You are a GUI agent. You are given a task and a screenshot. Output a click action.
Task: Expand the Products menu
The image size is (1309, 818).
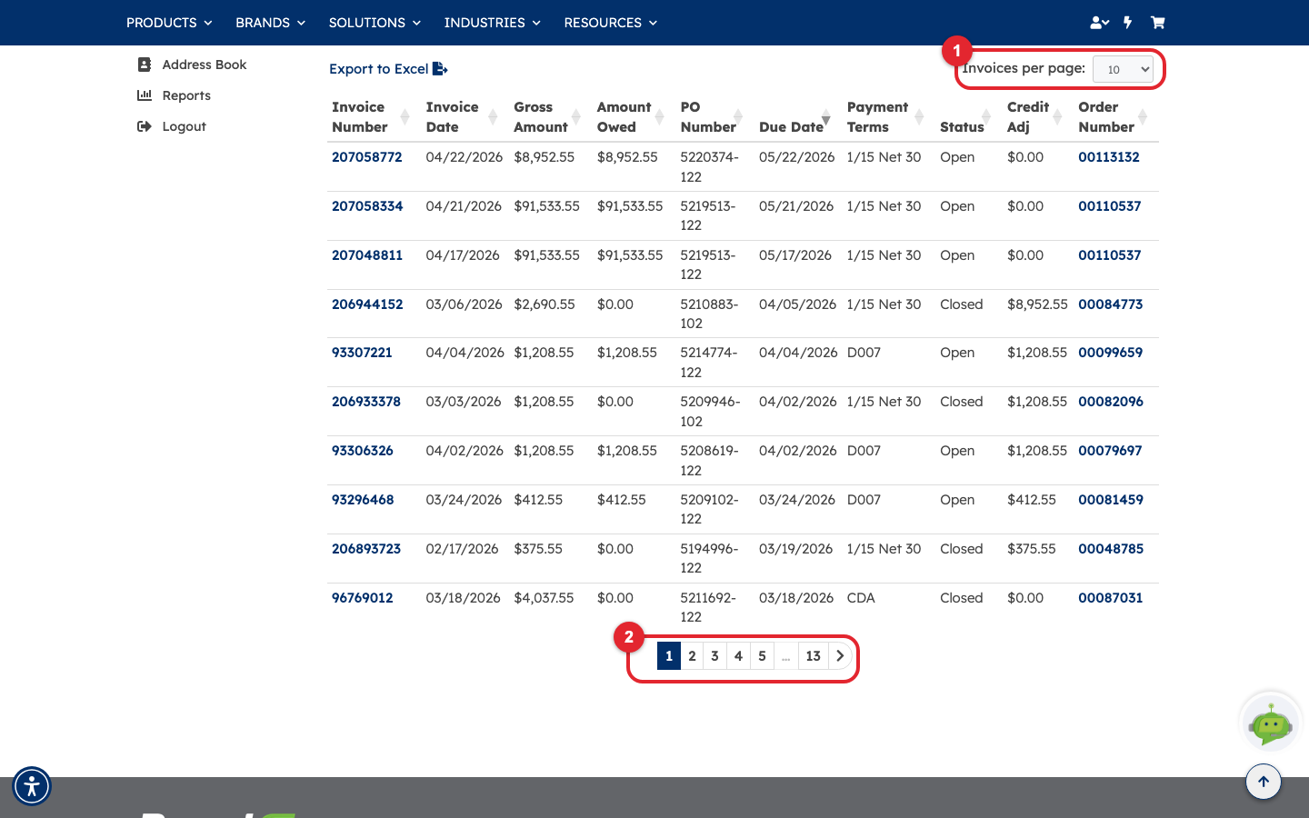(169, 23)
